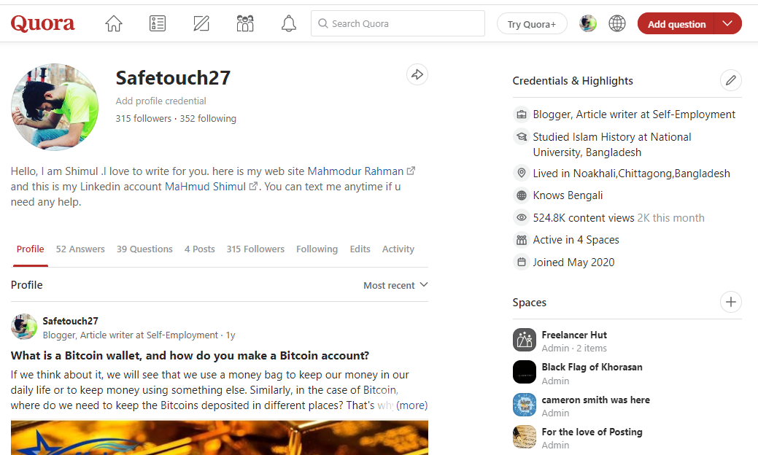Go to Quora Home icon
The width and height of the screenshot is (758, 455).
tap(114, 24)
